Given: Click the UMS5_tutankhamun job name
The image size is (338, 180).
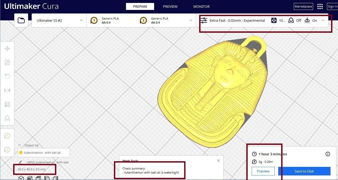Looking at the screenshot, I should 47,162.
